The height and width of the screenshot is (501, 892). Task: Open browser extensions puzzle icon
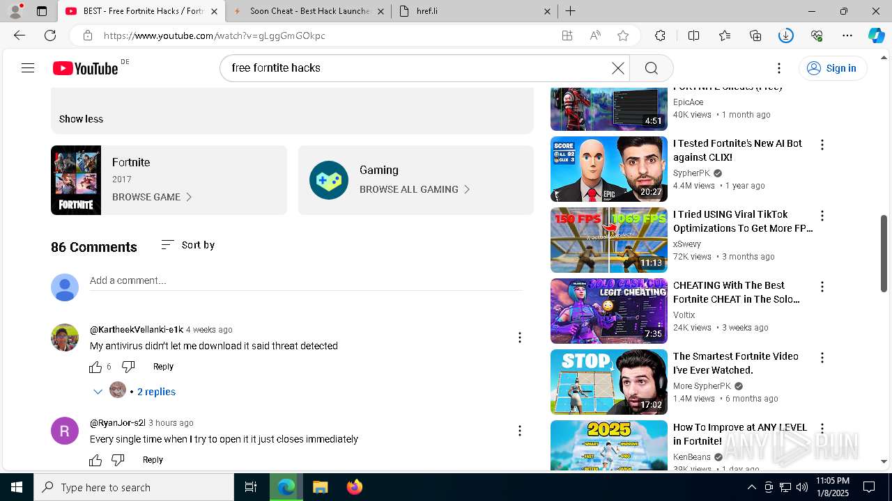pos(660,35)
